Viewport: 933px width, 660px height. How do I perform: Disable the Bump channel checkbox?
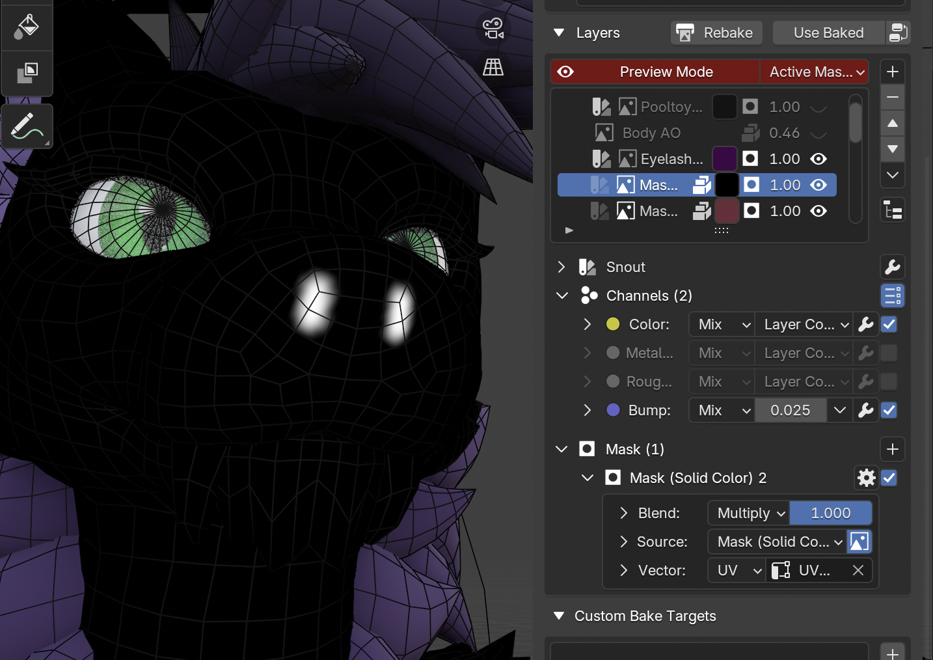click(x=889, y=410)
